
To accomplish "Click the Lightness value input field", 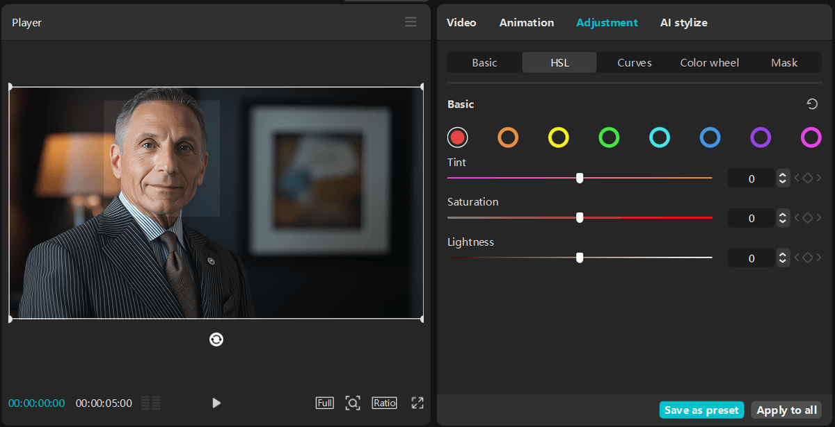I will click(751, 258).
